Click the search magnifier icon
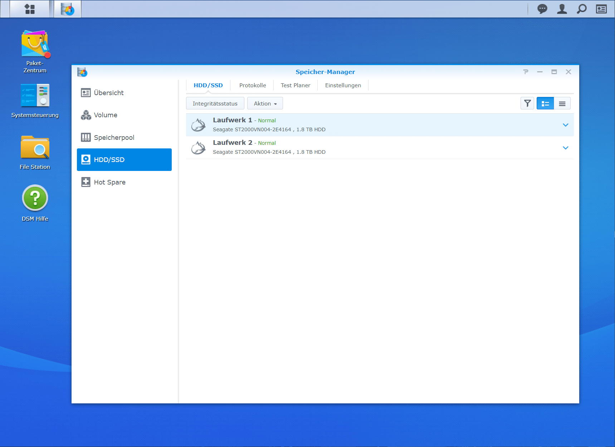 click(581, 9)
